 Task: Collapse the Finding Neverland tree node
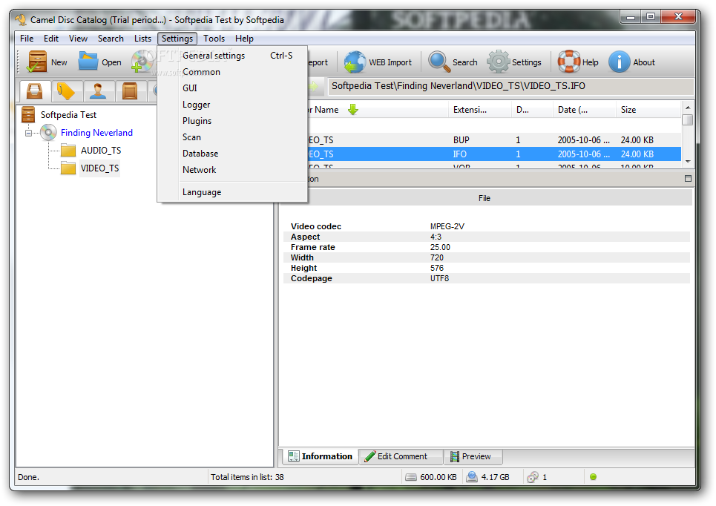coord(28,133)
